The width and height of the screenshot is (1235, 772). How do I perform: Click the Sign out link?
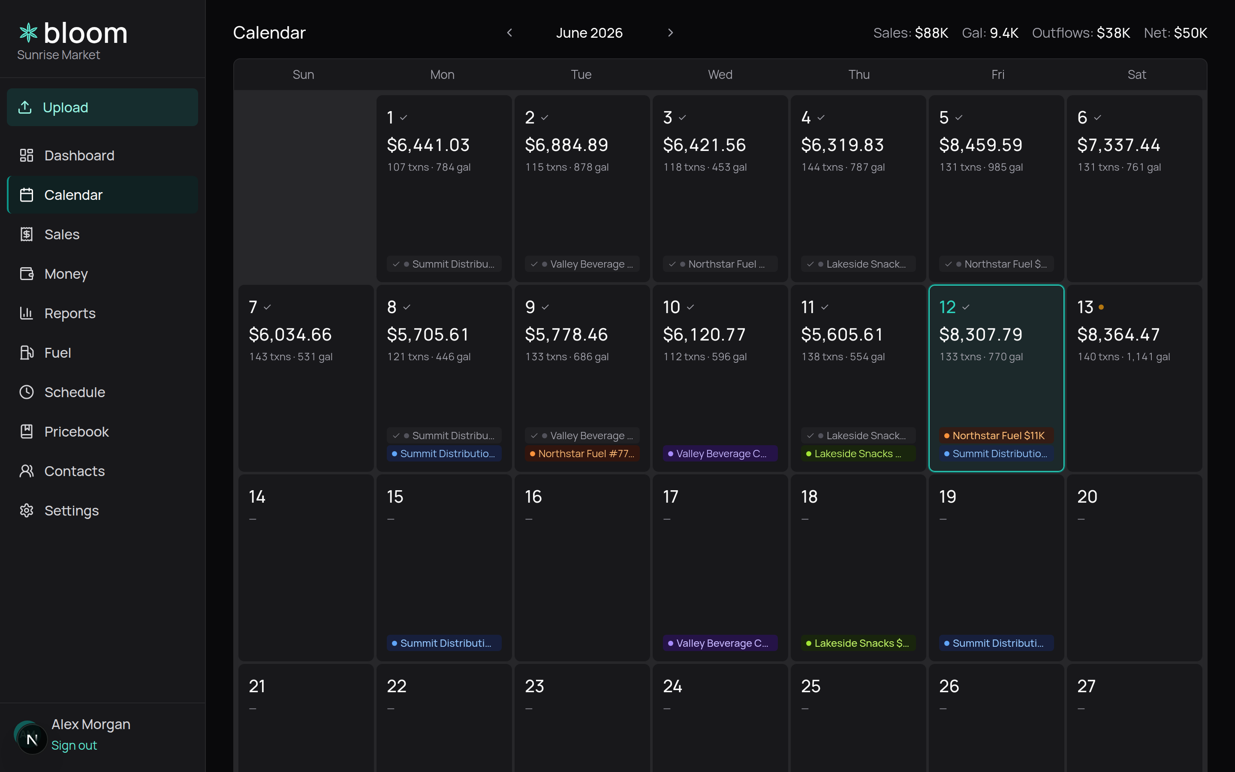coord(74,745)
